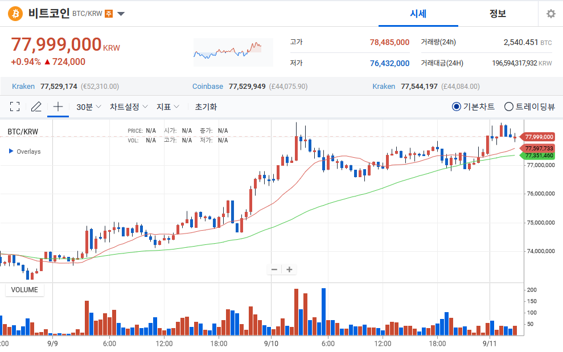Open the 차트설정 dropdown
This screenshot has width=563, height=352.
pos(129,107)
